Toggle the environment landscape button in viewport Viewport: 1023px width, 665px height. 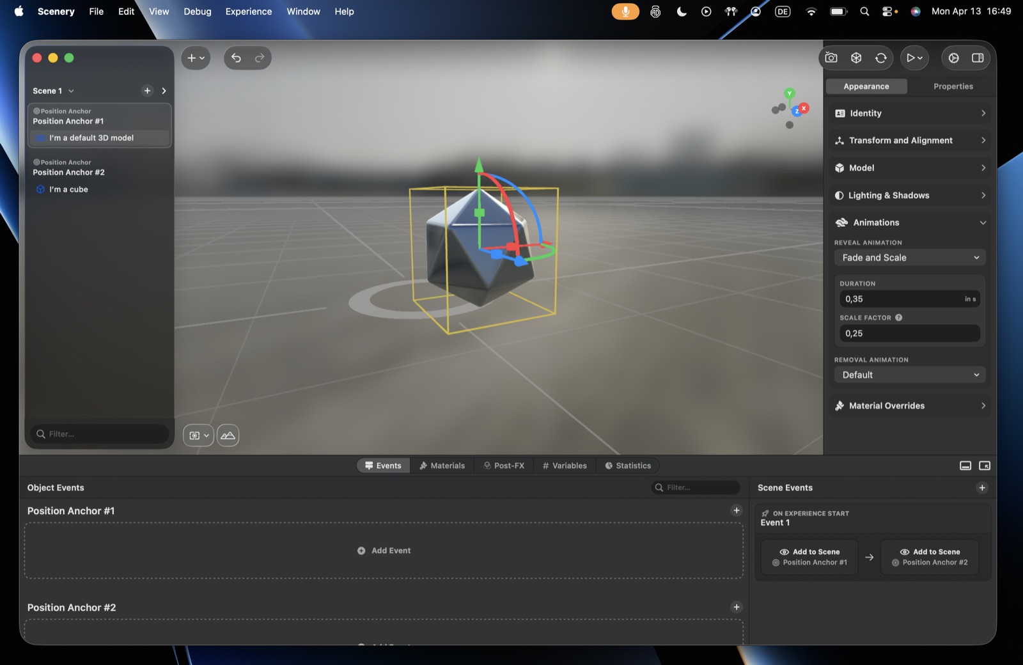[x=228, y=435]
